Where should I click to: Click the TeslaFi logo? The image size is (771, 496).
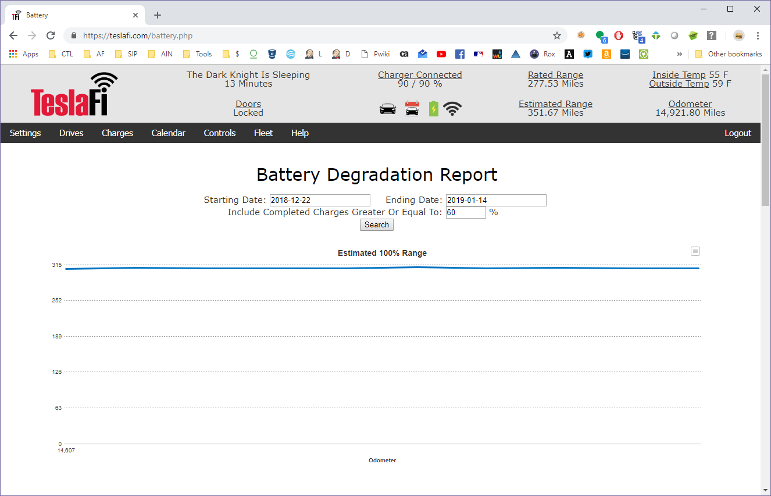pyautogui.click(x=74, y=94)
